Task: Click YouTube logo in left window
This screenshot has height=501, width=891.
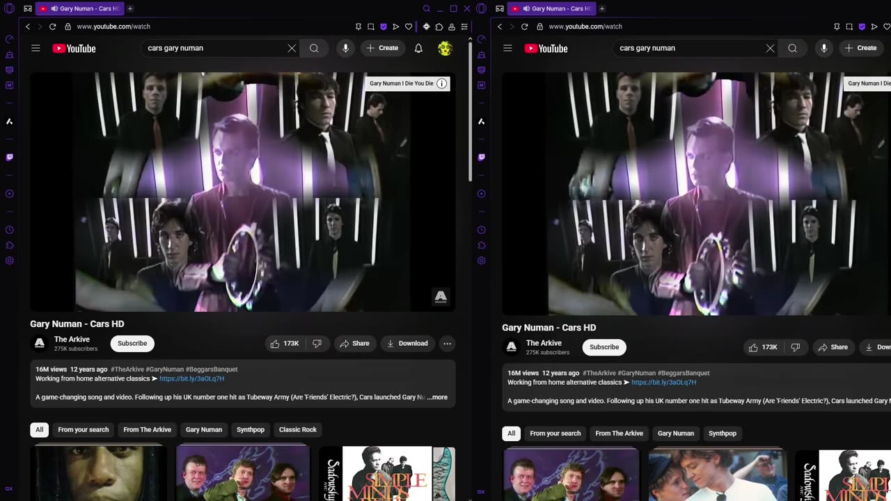Action: click(74, 48)
